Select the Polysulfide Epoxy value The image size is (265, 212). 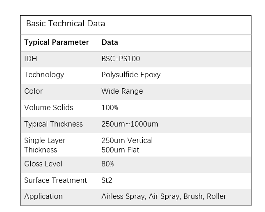(131, 75)
